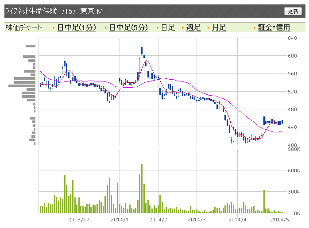309x228 pixels.
Task: Click the 2013/12 date axis label
Action: click(x=79, y=220)
